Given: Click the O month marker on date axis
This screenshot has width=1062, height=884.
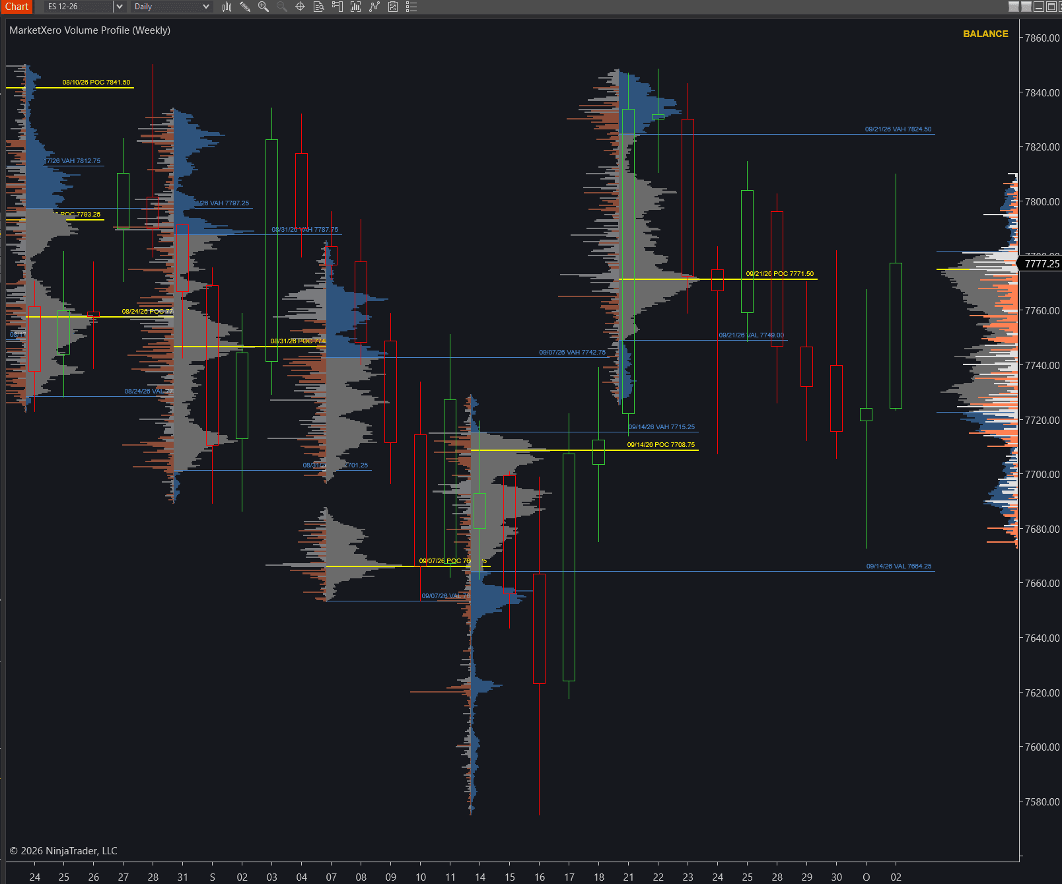Looking at the screenshot, I should 867,877.
